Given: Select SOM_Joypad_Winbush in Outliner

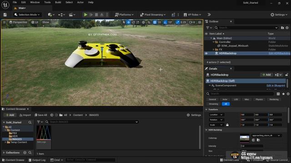Looking at the screenshot, I should [x=235, y=46].
